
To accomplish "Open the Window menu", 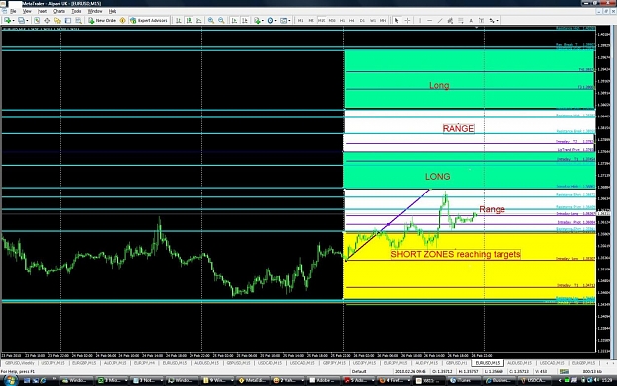I will tap(95, 11).
